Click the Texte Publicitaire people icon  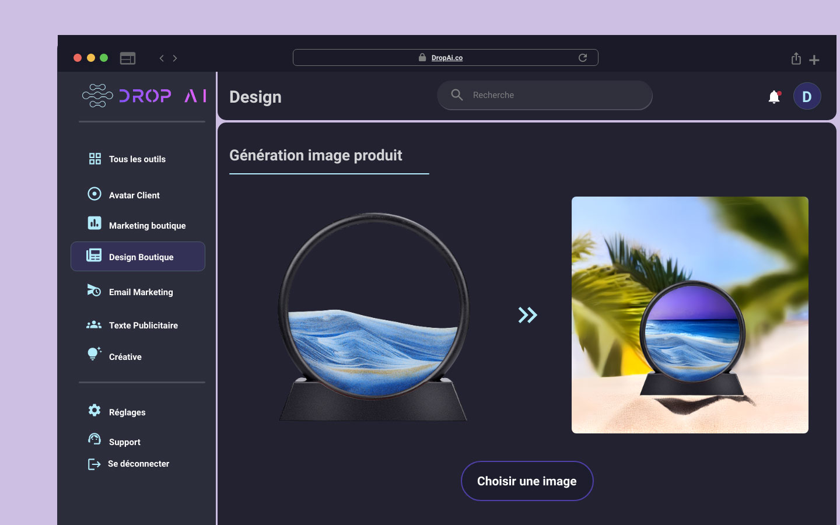pyautogui.click(x=94, y=325)
